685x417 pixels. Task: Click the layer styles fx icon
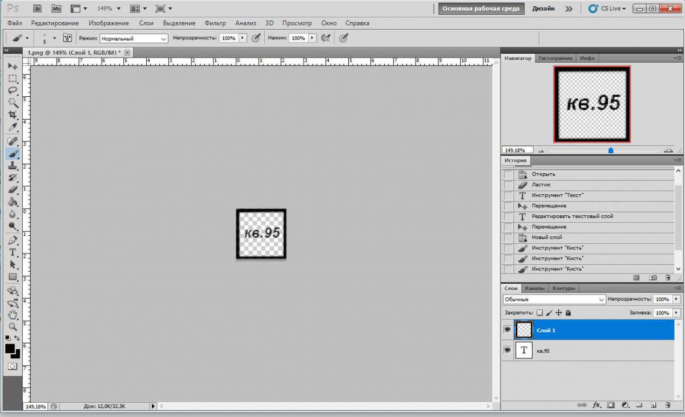pyautogui.click(x=597, y=405)
